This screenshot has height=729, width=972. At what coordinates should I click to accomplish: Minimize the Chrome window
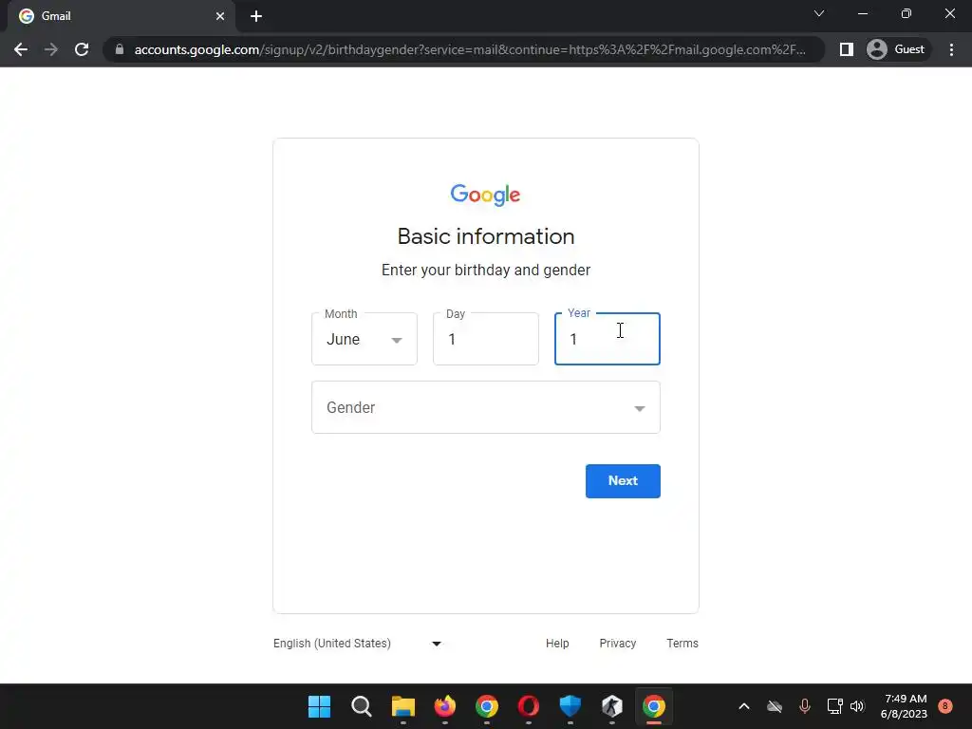[x=862, y=13]
